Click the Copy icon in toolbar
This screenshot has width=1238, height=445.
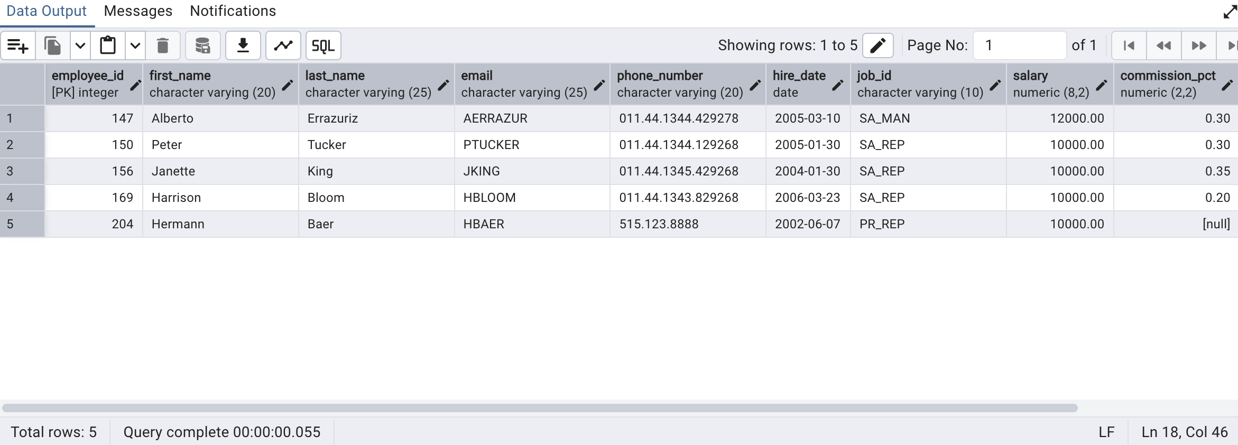(53, 46)
